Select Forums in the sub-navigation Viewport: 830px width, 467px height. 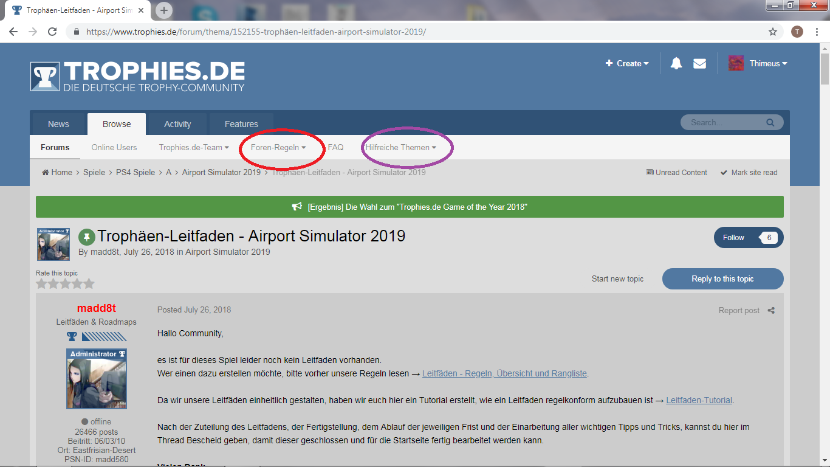(x=55, y=147)
